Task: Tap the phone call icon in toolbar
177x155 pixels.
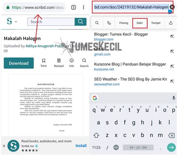Action: (x=109, y=23)
